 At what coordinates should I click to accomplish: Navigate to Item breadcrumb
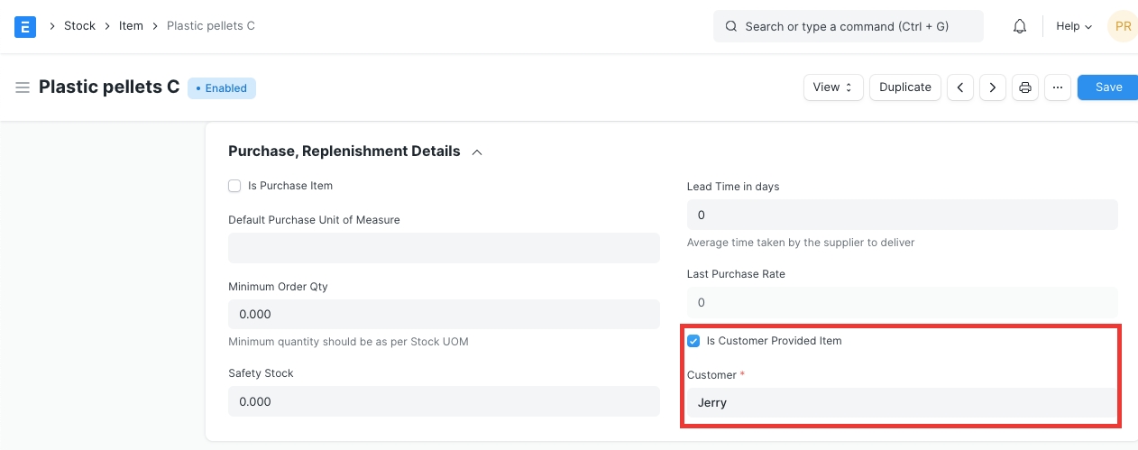[131, 26]
